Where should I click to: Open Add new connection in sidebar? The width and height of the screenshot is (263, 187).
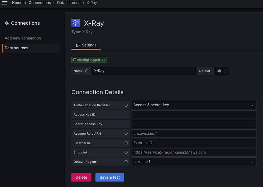point(23,38)
